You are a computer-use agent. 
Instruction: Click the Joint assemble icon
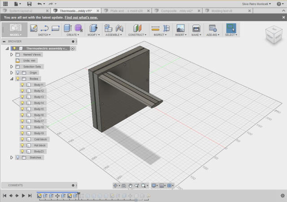(119, 28)
